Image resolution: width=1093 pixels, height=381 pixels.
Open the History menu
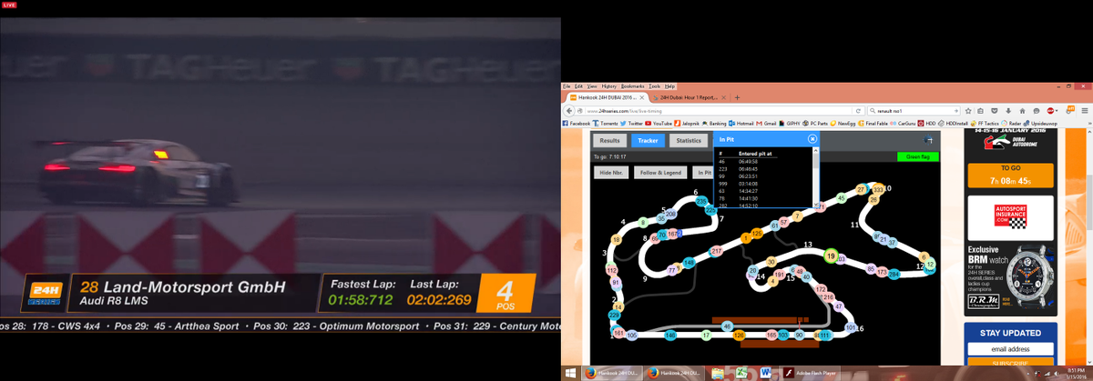pos(609,86)
